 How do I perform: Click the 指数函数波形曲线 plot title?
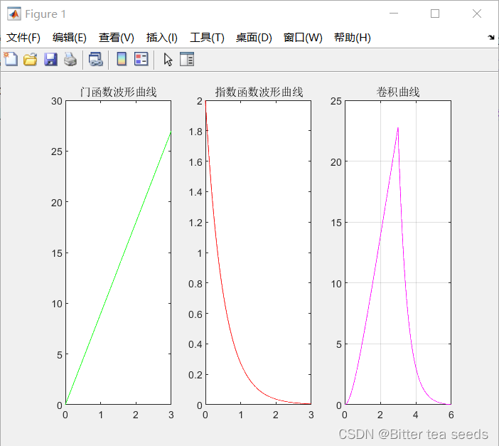click(259, 92)
